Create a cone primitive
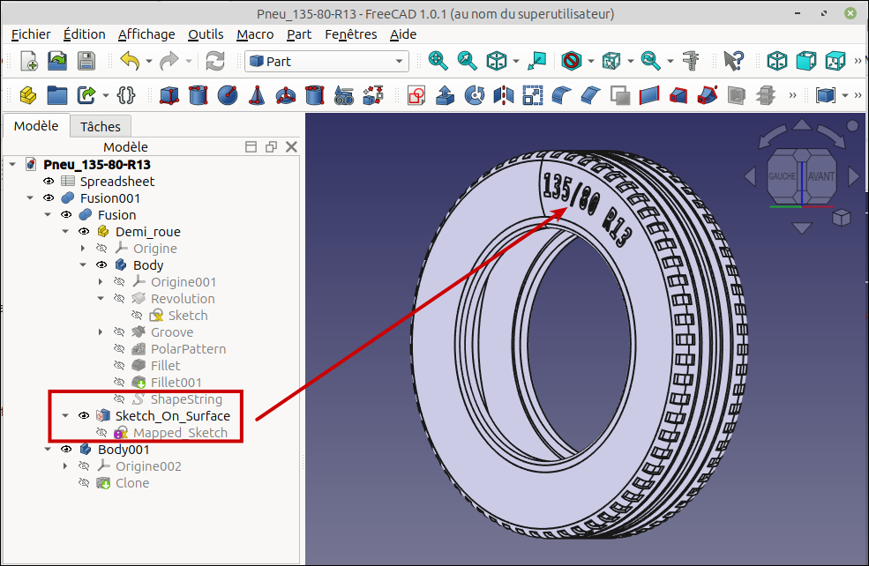Image resolution: width=869 pixels, height=566 pixels. pos(256,95)
